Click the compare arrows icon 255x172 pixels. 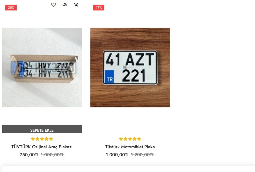pyautogui.click(x=76, y=5)
